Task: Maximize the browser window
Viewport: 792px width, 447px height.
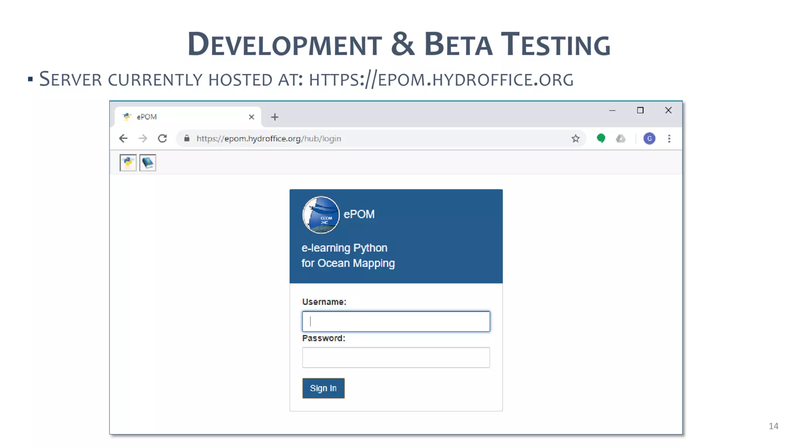Action: tap(640, 110)
